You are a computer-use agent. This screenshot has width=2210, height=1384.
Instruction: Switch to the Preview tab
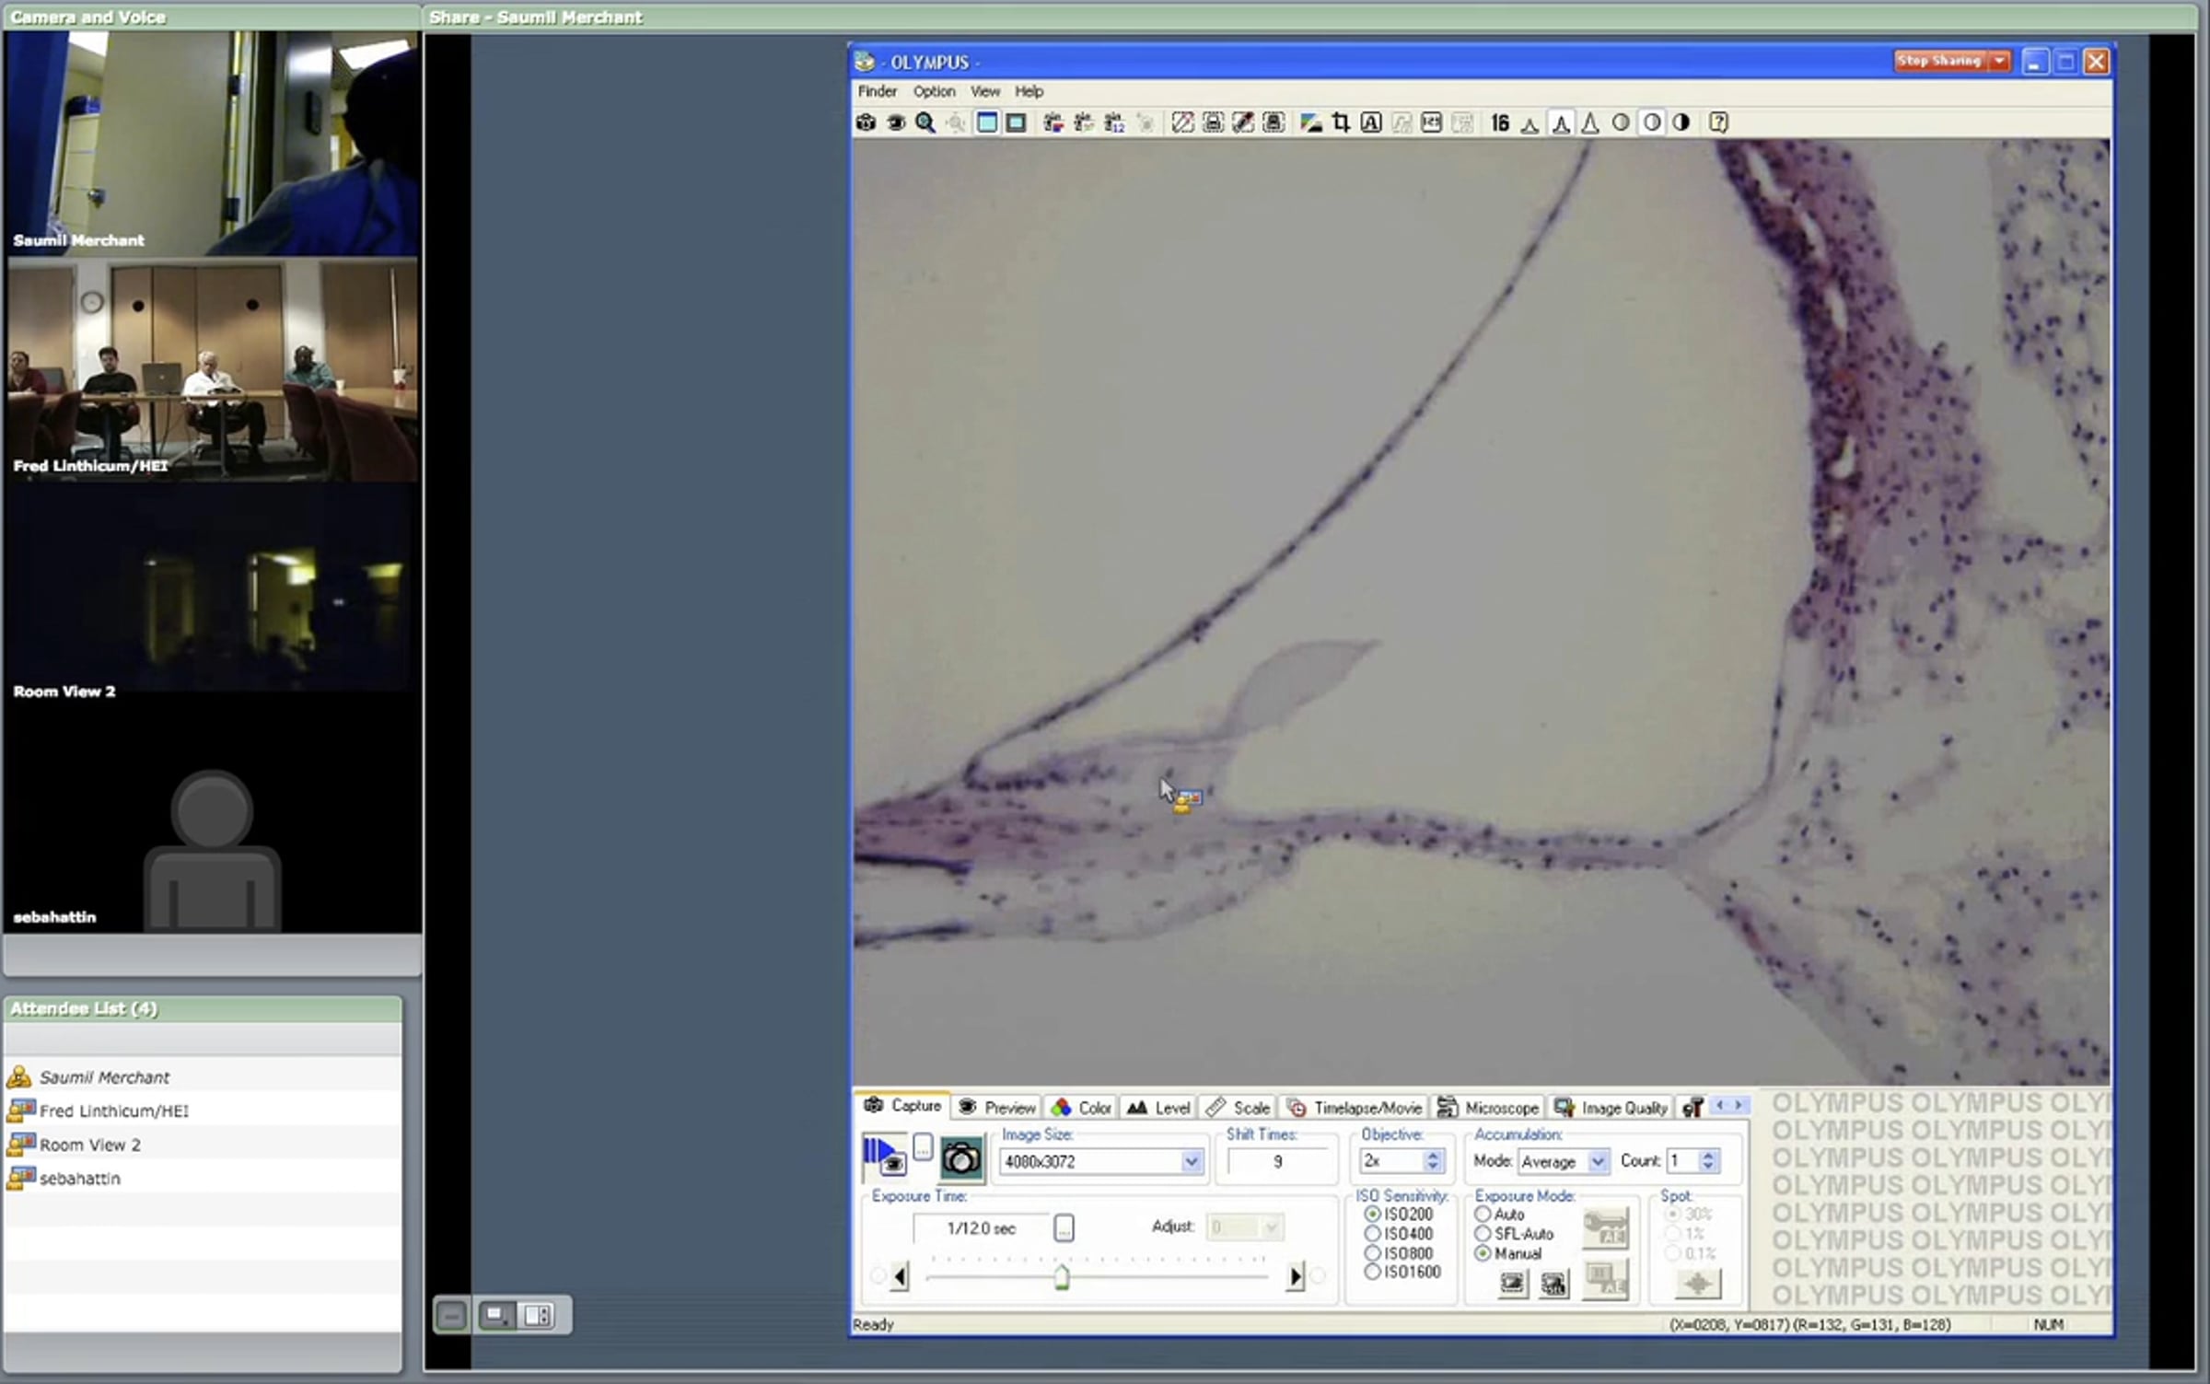(996, 1108)
